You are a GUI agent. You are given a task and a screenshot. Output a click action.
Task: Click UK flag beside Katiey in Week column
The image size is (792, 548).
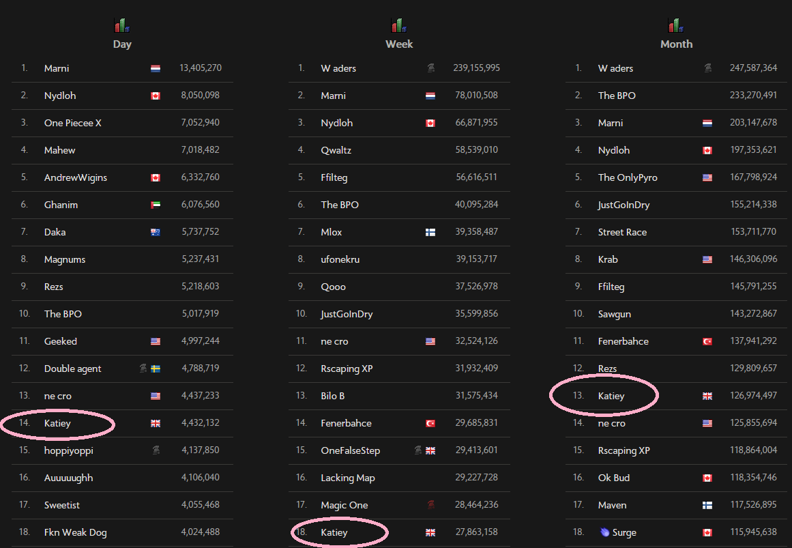pos(430,533)
